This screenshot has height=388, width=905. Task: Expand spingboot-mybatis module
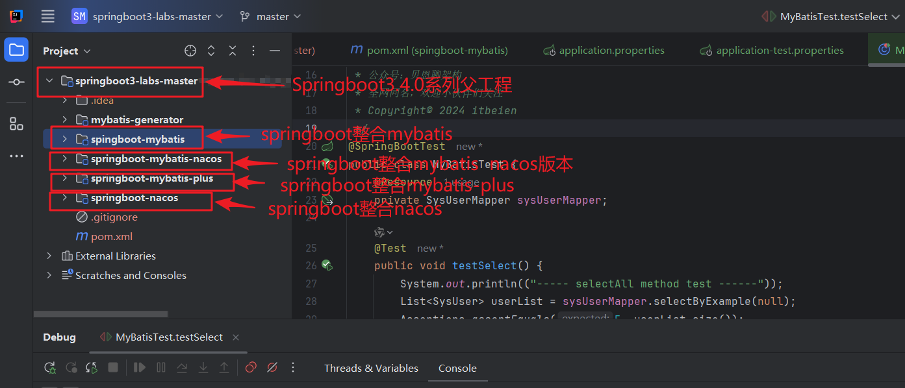(x=64, y=139)
